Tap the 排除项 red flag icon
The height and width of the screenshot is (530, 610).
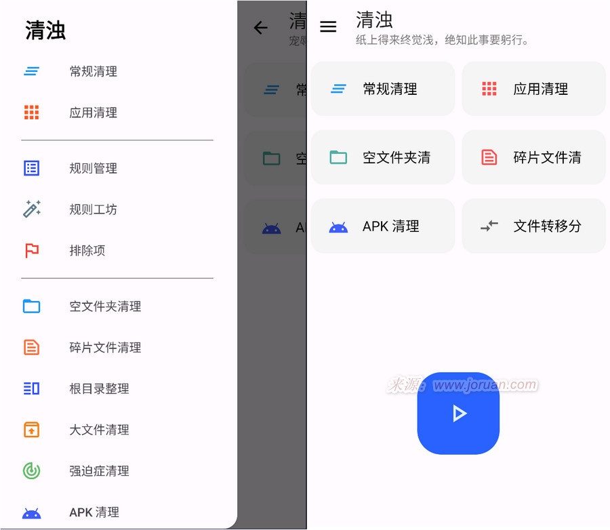pos(32,251)
